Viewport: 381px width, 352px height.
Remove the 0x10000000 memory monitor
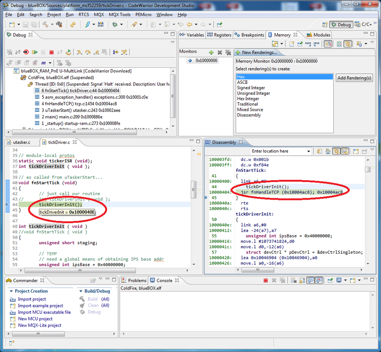coord(220,52)
